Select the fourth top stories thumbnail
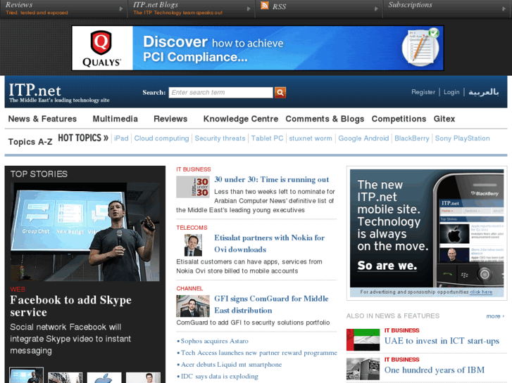This screenshot has width=512, height=383. [144, 377]
